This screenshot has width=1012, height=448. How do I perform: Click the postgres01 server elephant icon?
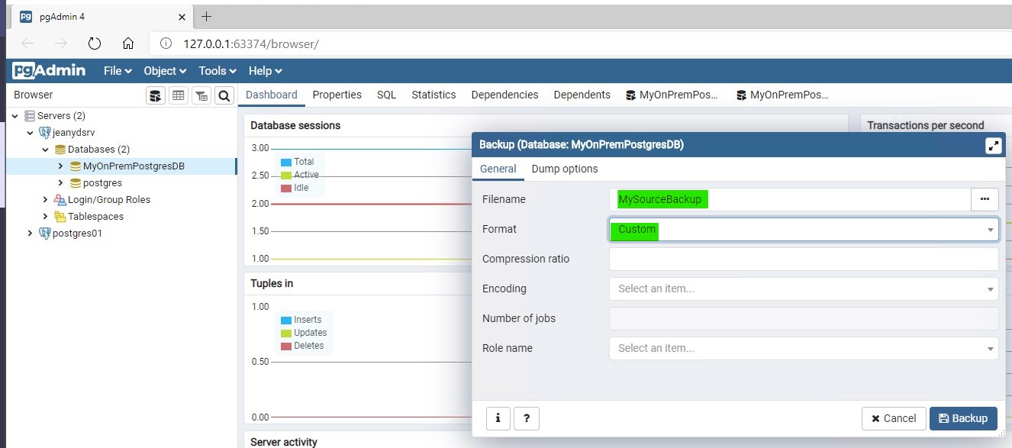click(x=45, y=234)
